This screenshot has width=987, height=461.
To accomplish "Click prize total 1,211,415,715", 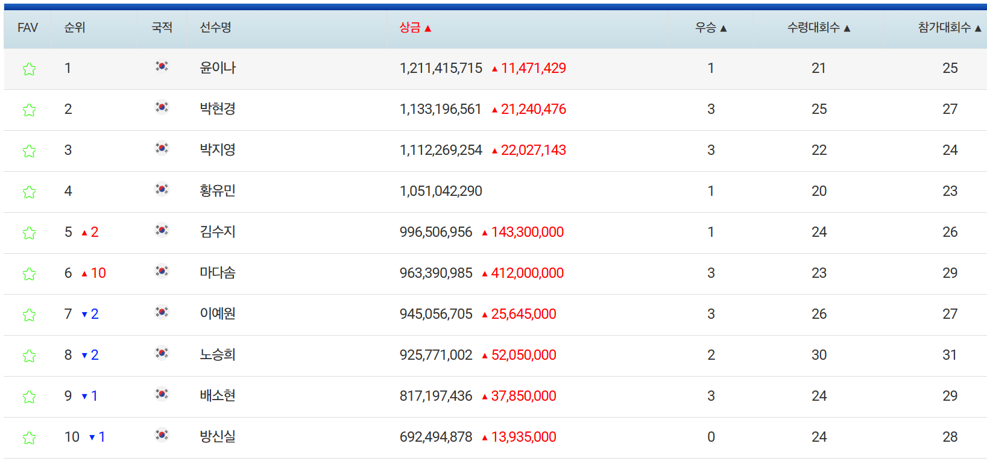I will pyautogui.click(x=441, y=68).
